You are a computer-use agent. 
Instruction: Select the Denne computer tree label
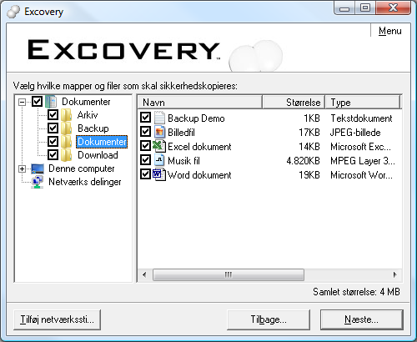tap(82, 168)
